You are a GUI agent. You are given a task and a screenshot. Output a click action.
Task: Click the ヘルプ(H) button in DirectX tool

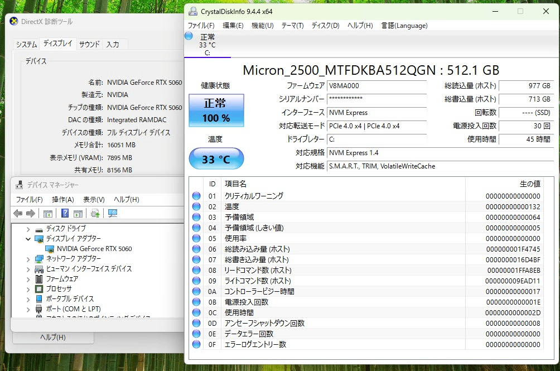pyautogui.click(x=53, y=337)
